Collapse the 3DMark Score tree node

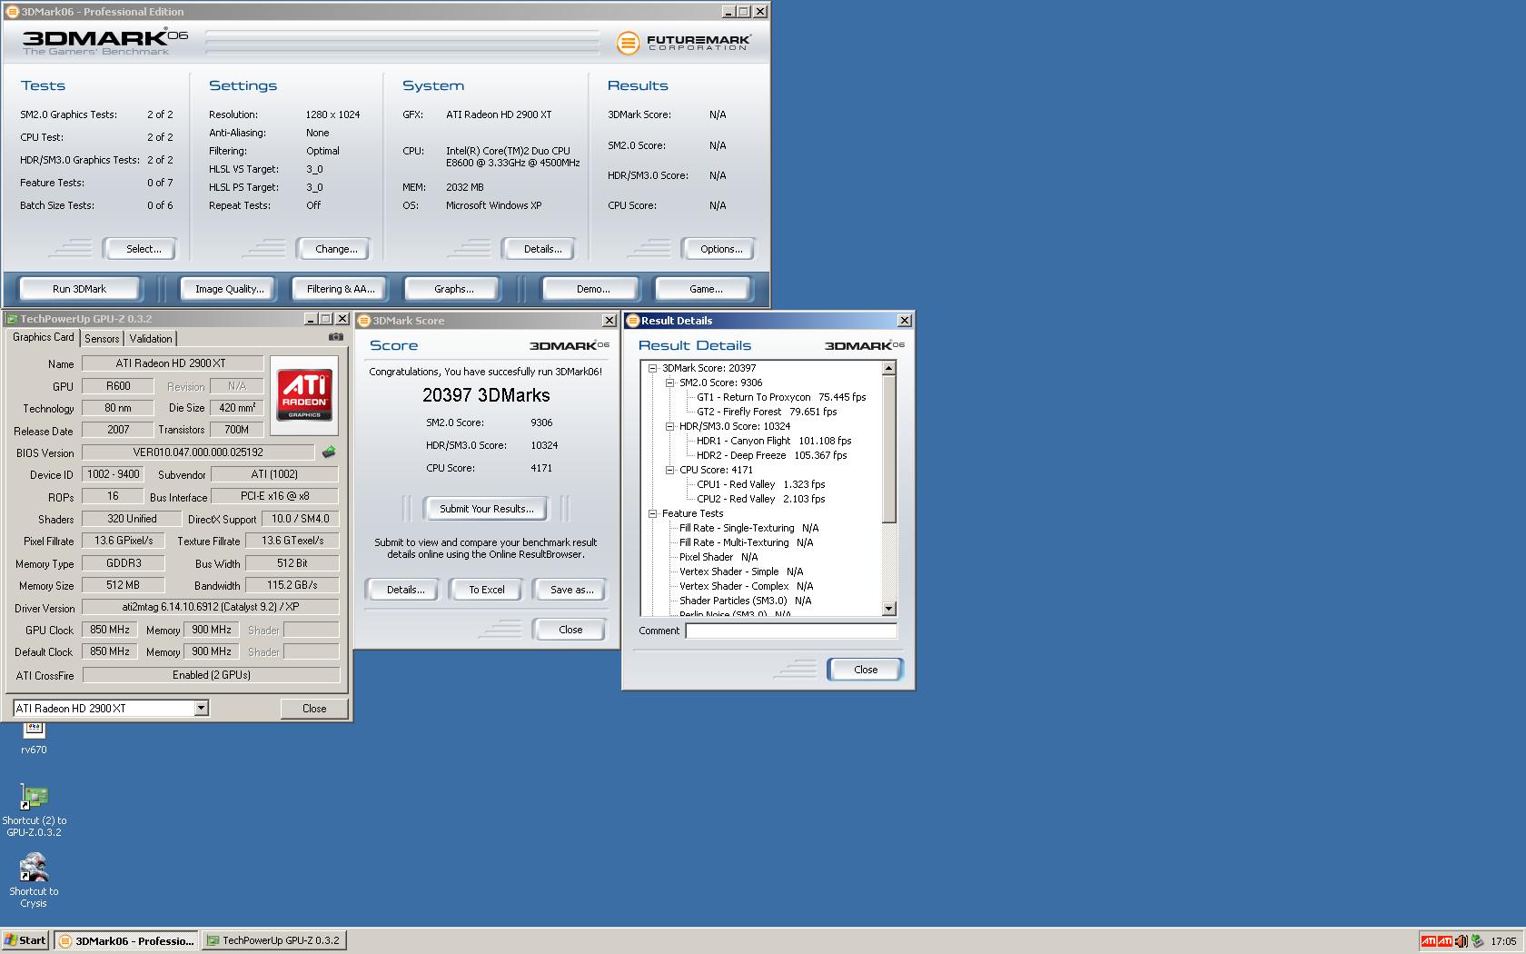[652, 368]
